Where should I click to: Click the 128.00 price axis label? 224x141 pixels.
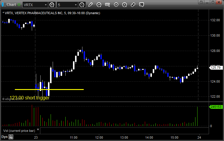(215, 51)
